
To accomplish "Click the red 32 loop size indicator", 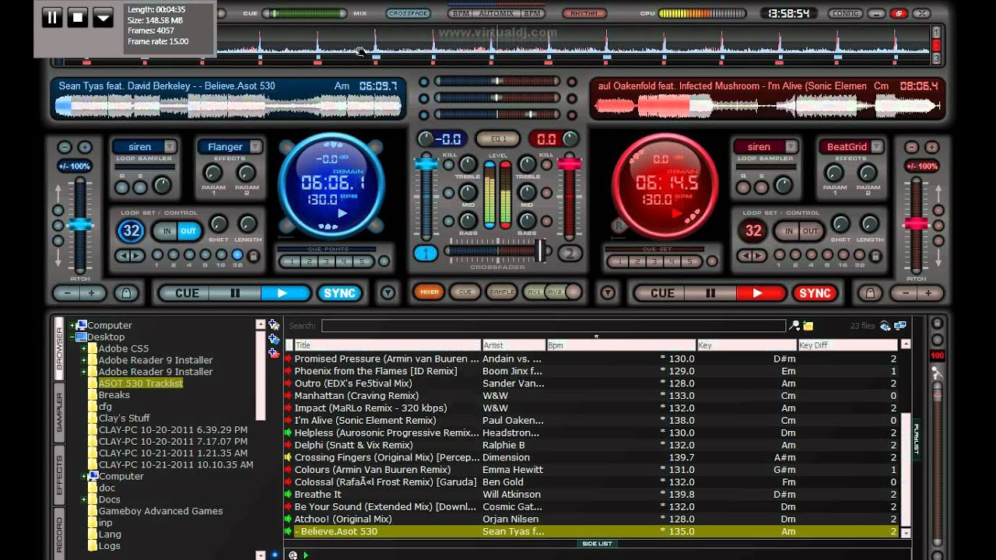I will (752, 231).
